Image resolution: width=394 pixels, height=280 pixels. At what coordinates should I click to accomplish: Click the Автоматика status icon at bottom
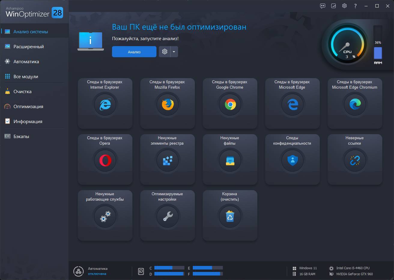78,271
